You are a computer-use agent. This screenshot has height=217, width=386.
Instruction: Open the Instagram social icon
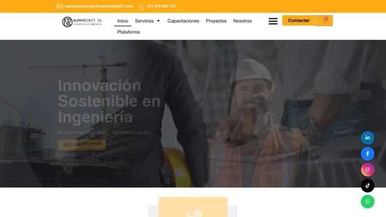(x=367, y=169)
